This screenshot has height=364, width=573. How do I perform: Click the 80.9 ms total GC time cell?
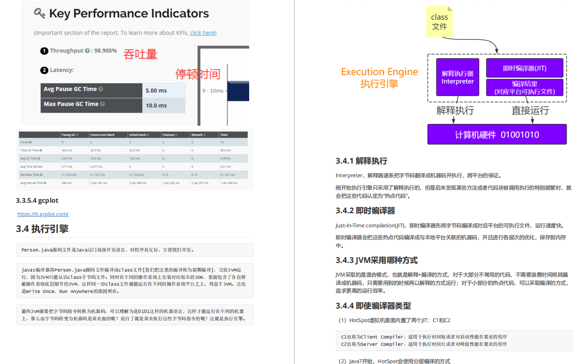[x=225, y=150]
